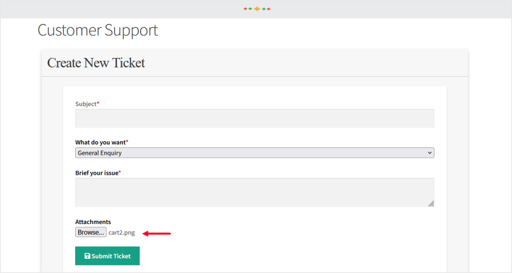Click the red arrow pointing at cart2.png

157,233
